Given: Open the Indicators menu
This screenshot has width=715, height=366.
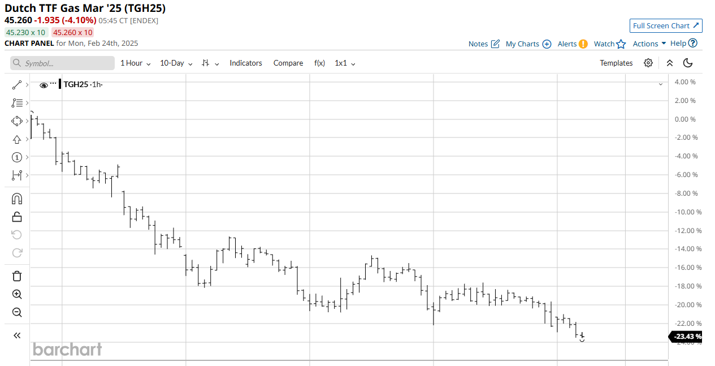Looking at the screenshot, I should 246,63.
